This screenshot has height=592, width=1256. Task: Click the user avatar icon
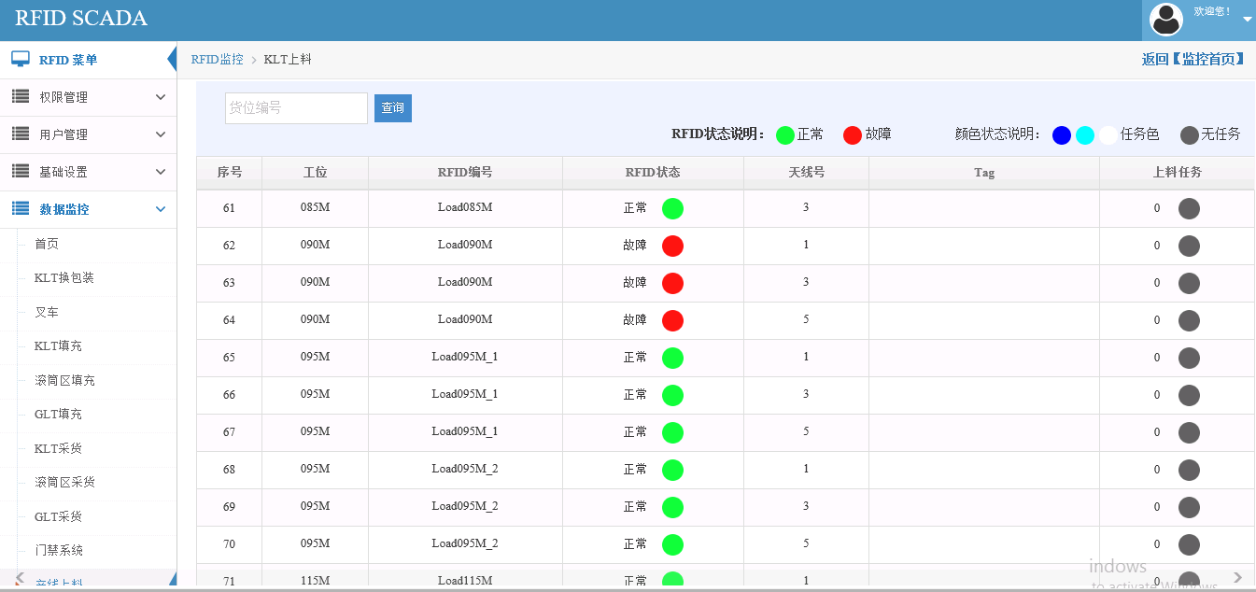coord(1165,19)
